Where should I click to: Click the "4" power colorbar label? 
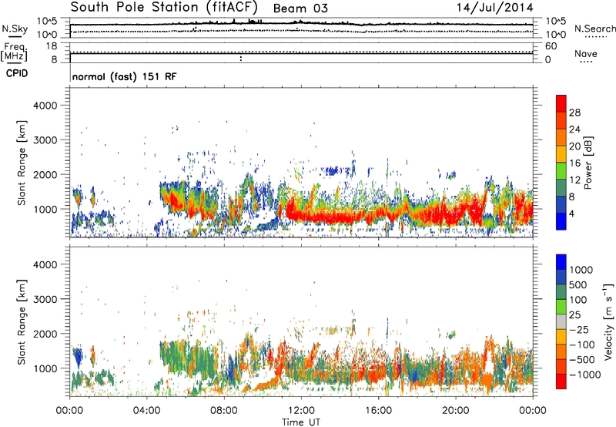571,214
